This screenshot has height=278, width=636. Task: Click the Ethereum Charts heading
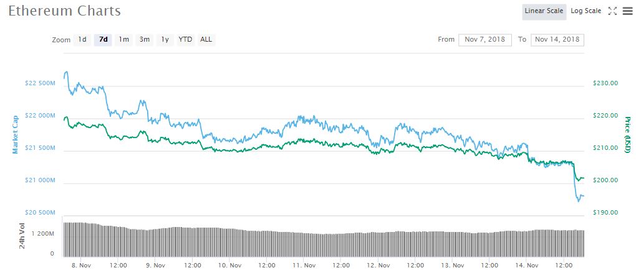point(64,11)
